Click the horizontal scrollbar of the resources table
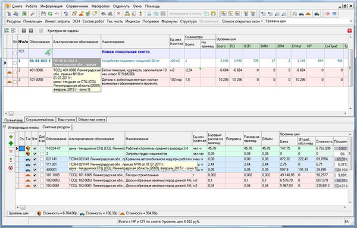Screen dimensions: 357x228 pyautogui.click(x=181, y=207)
